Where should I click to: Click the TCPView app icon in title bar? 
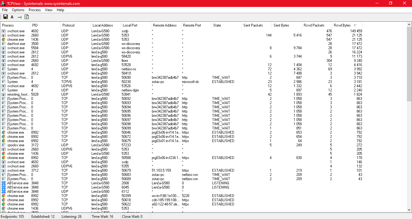click(3, 3)
